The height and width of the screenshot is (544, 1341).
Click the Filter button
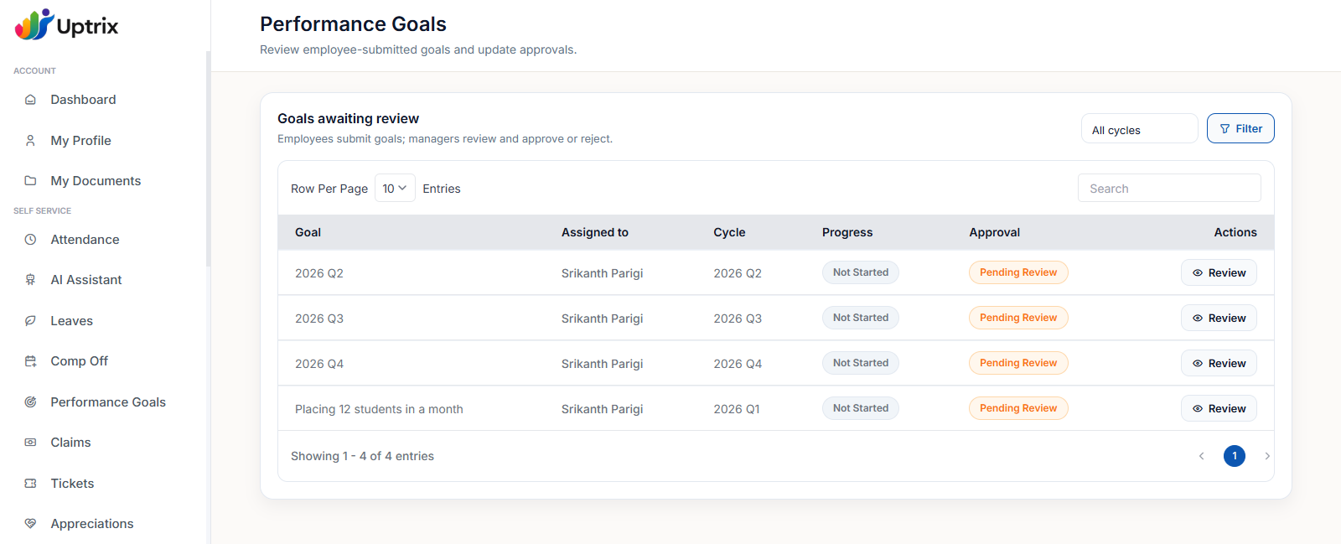coord(1240,129)
